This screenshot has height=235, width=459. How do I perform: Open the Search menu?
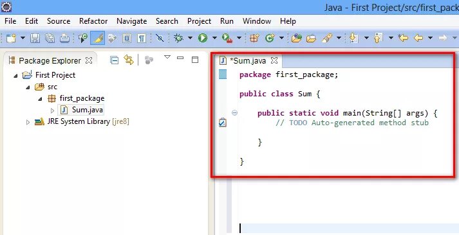[x=167, y=21]
